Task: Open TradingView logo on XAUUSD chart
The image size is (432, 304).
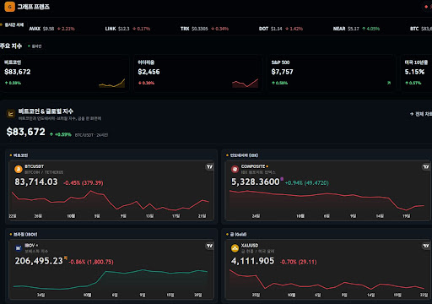Action: 426,246
